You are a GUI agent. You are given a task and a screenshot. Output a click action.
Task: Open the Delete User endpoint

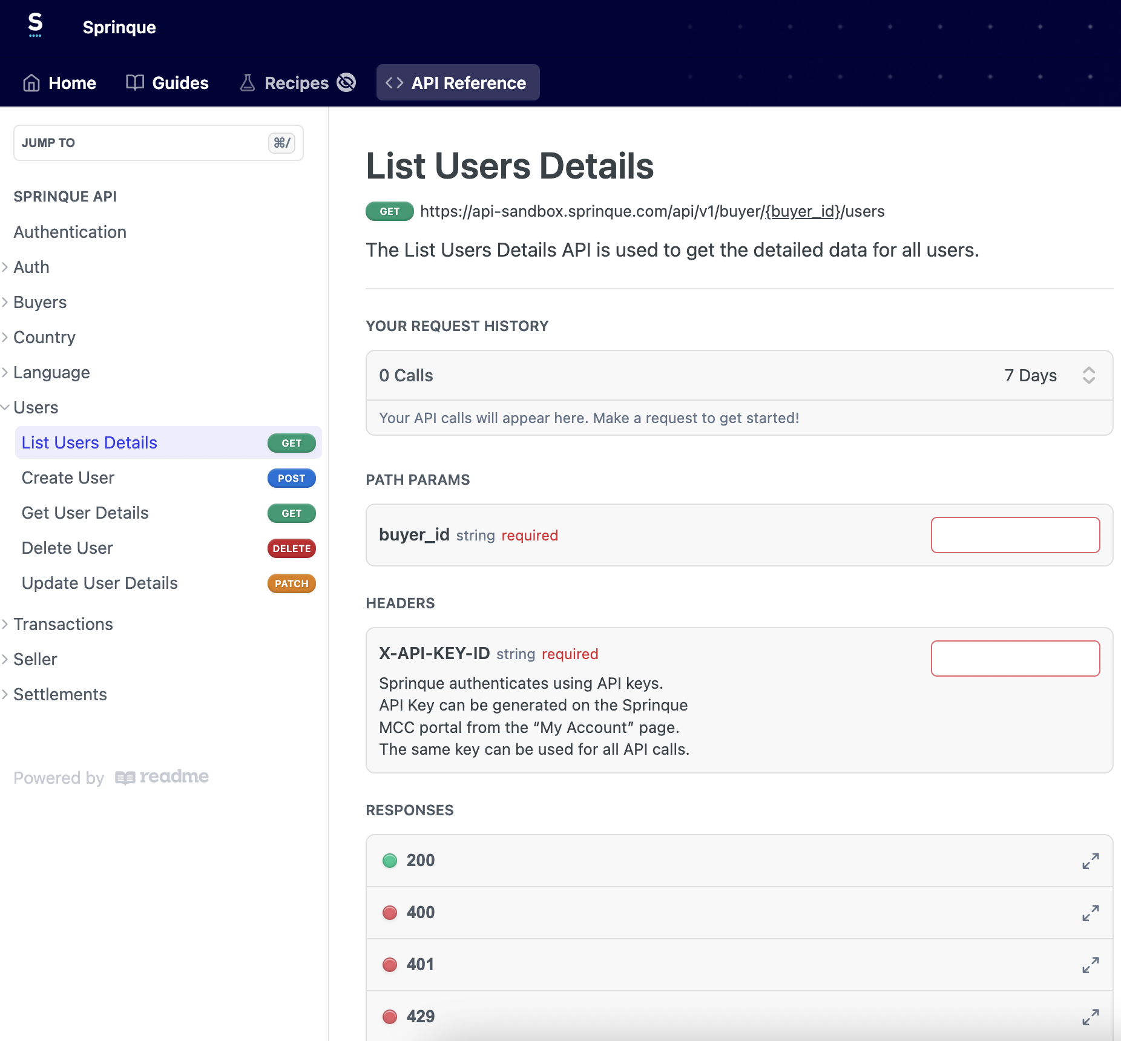[67, 548]
